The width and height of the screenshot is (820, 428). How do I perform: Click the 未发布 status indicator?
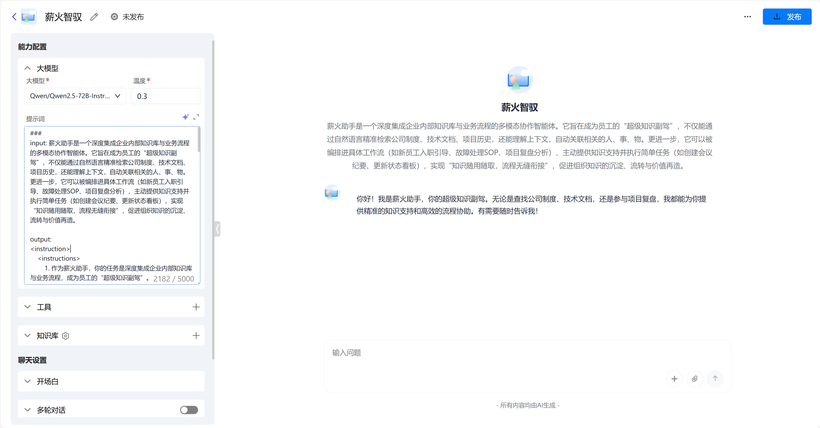(127, 16)
